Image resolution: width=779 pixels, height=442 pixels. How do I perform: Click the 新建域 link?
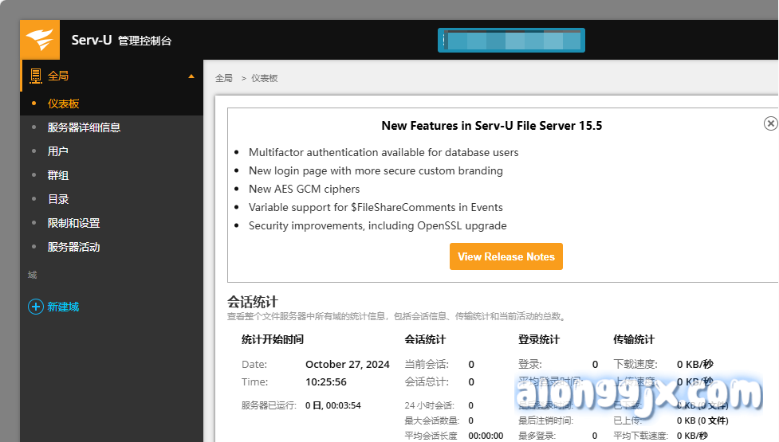click(63, 307)
